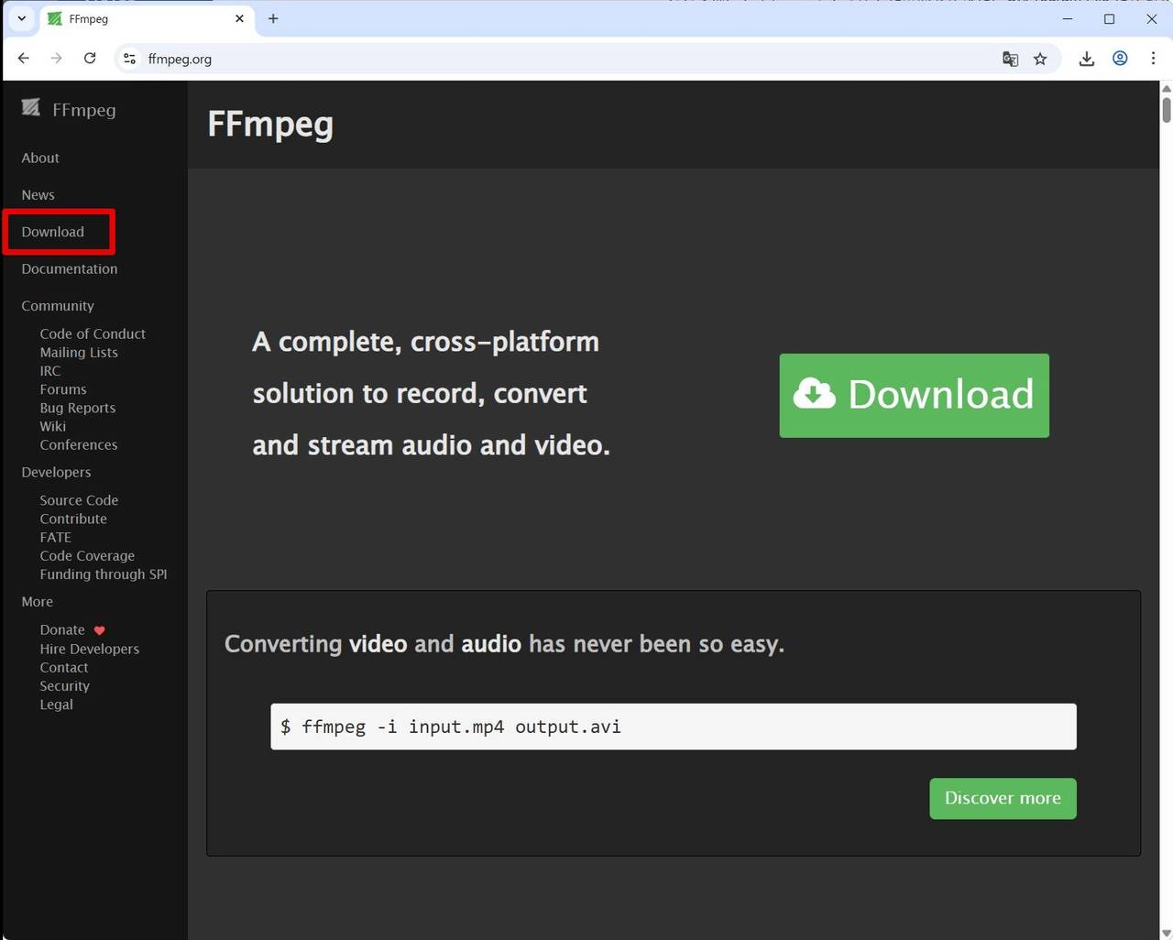Open the IRC link
Screen dimensions: 1173x940
click(x=50, y=371)
